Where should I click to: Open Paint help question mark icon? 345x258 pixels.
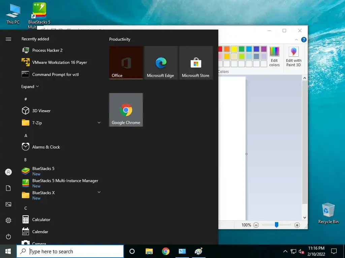[x=304, y=40]
